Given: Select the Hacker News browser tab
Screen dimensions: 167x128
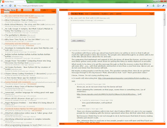Looking at the screenshot, I should point(14,2).
